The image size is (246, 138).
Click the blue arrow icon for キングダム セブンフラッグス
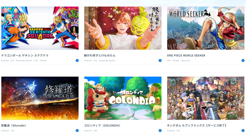point(243,131)
